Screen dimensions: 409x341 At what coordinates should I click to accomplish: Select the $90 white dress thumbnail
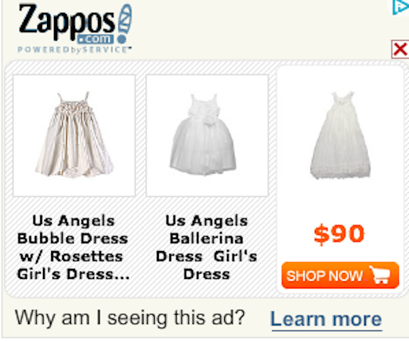click(x=340, y=135)
